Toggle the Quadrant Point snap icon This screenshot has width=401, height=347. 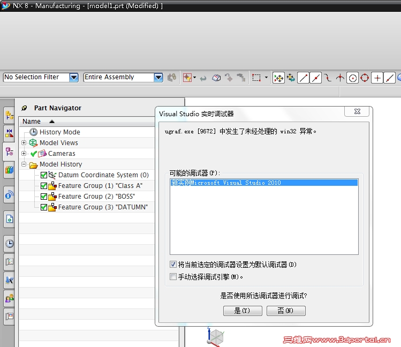coord(365,78)
